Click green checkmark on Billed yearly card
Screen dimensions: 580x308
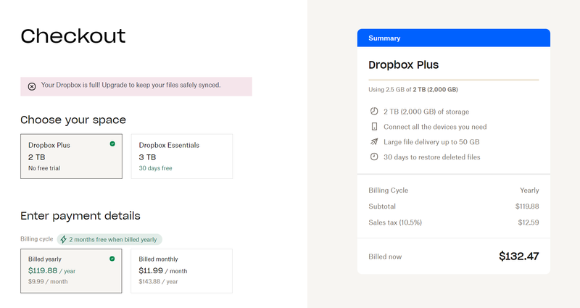[x=112, y=258]
